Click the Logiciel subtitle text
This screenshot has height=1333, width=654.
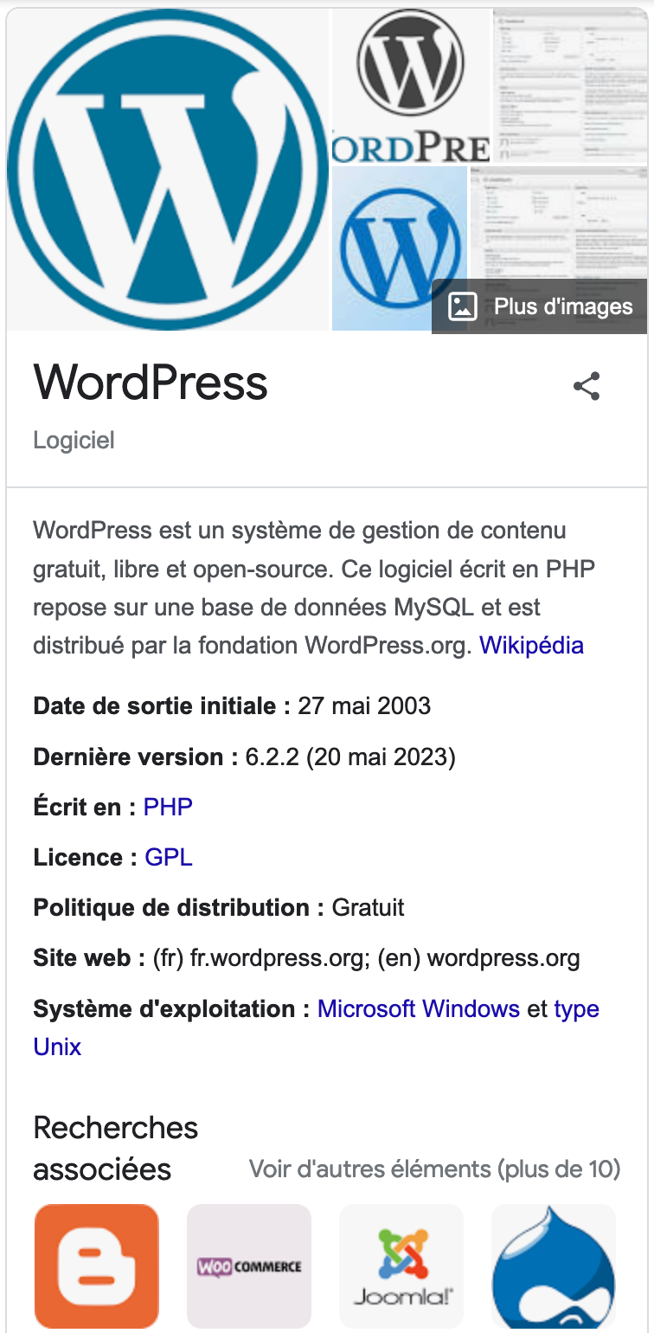point(74,440)
